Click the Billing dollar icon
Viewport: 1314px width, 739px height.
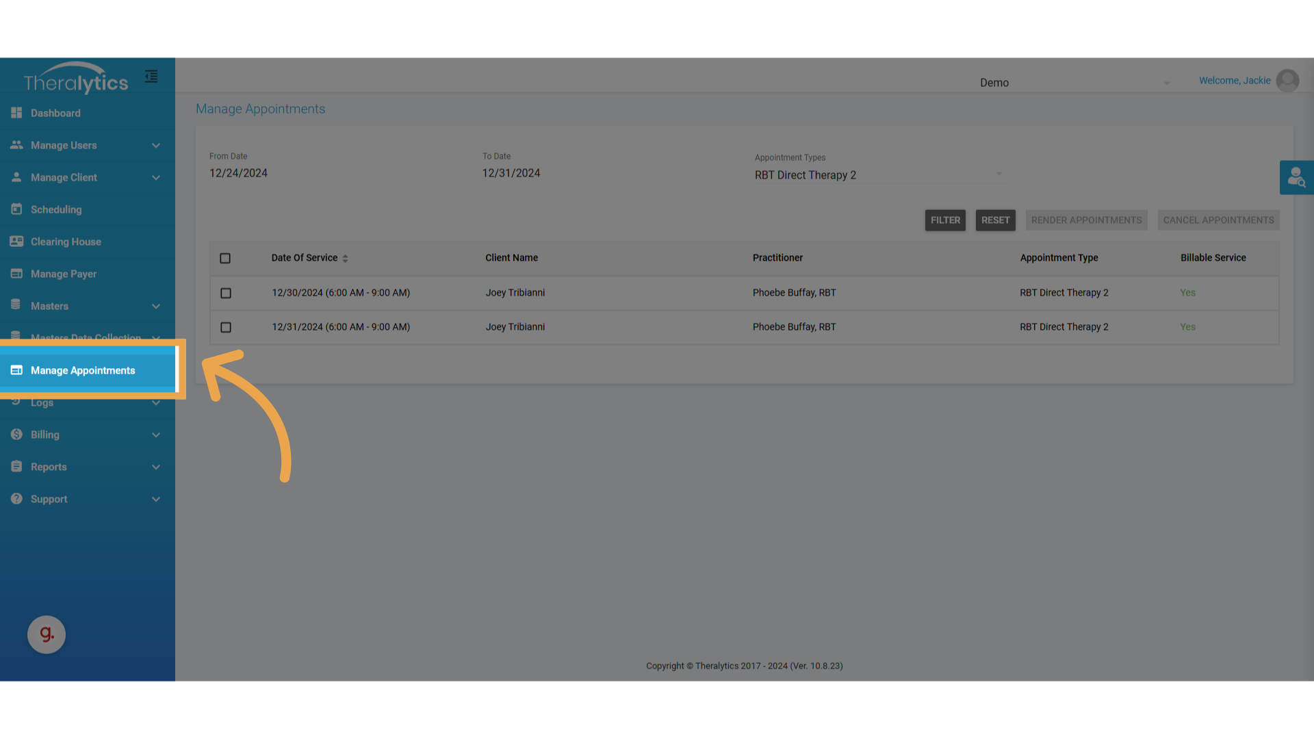tap(16, 435)
